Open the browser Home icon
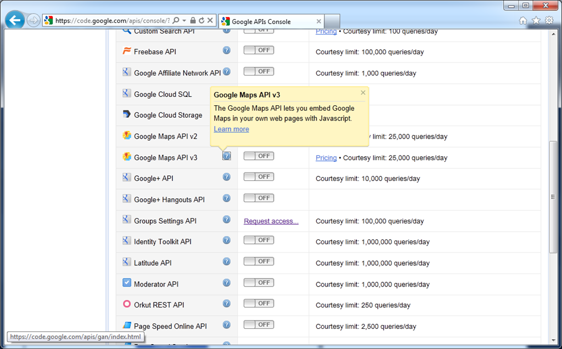562x349 pixels. coord(523,20)
